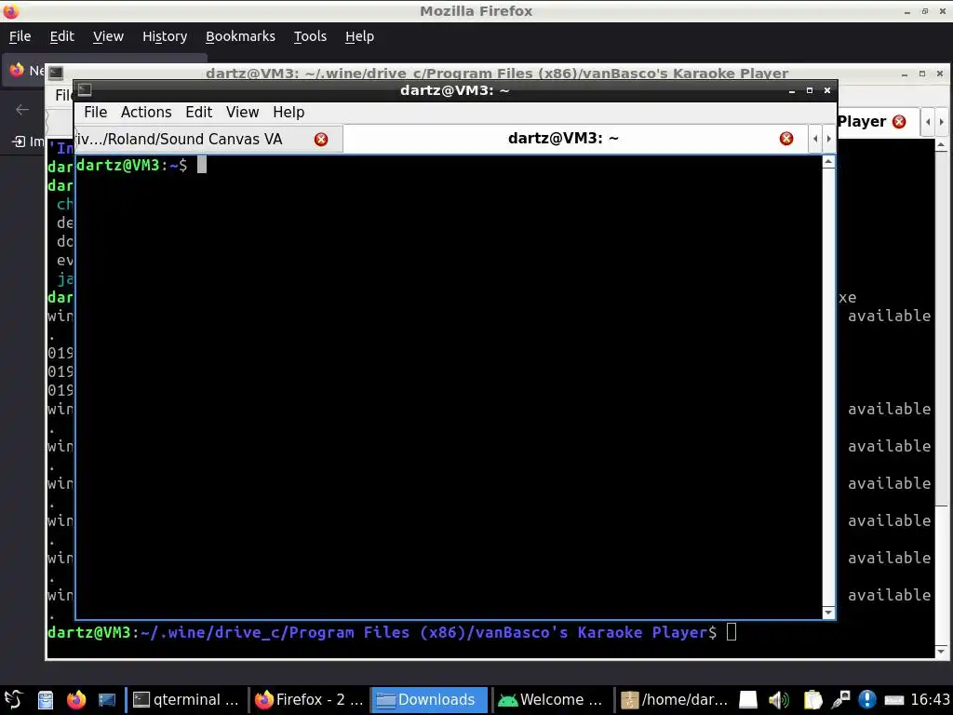Open the volume control tray icon
953x715 pixels.
(x=779, y=700)
